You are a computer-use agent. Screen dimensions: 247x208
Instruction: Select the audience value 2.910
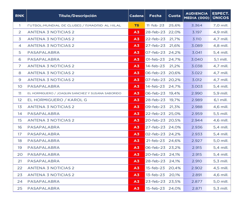(197, 161)
